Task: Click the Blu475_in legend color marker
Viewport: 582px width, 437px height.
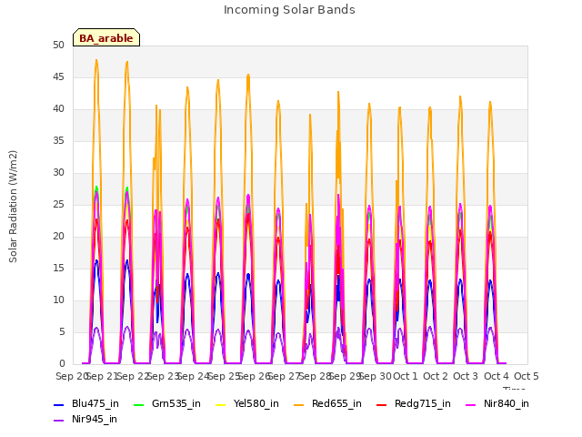Action: pos(58,405)
